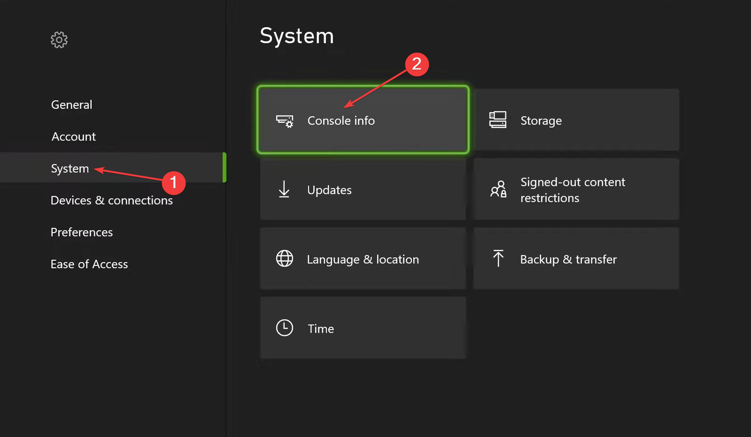Click the Updates download arrow icon
Image resolution: width=751 pixels, height=437 pixels.
point(284,189)
